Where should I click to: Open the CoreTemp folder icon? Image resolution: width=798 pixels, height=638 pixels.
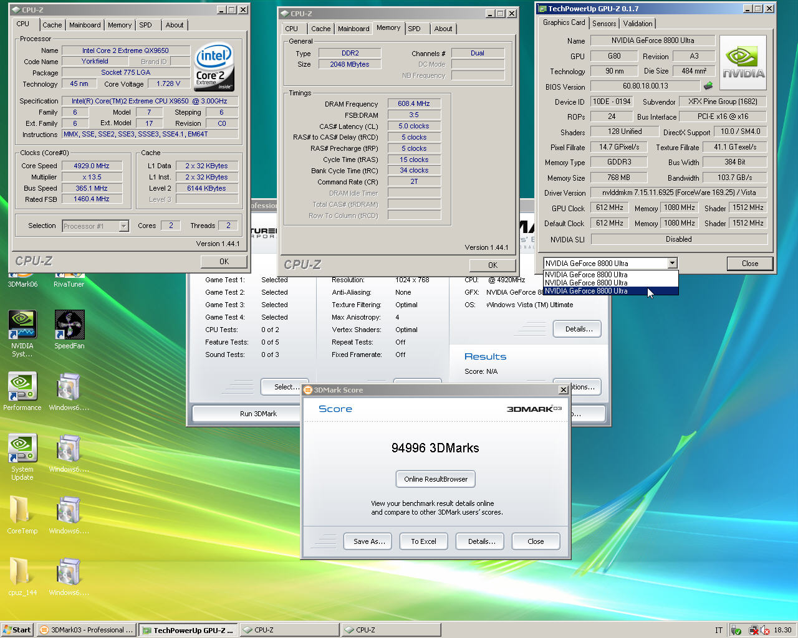pyautogui.click(x=21, y=510)
